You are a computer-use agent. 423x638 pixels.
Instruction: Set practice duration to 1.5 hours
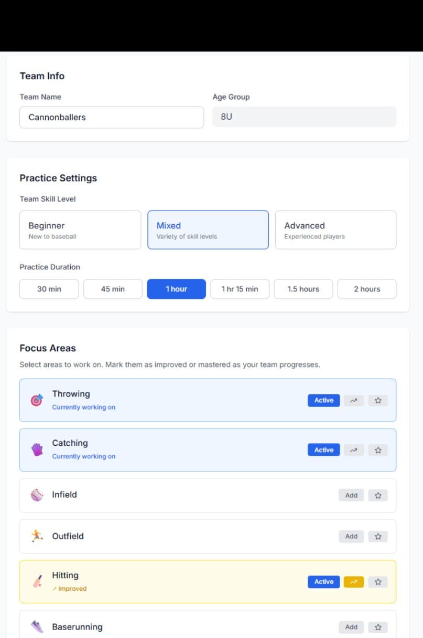point(303,289)
